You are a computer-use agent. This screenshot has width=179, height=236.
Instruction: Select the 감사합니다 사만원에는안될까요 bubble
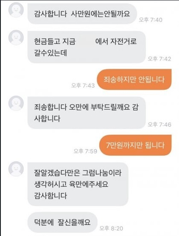pyautogui.click(x=82, y=14)
